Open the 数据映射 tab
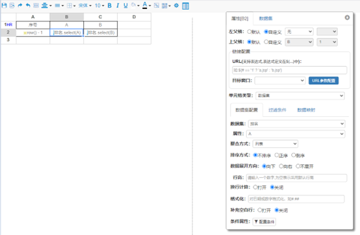Image resolution: width=360 pixels, height=235 pixels. (306, 110)
